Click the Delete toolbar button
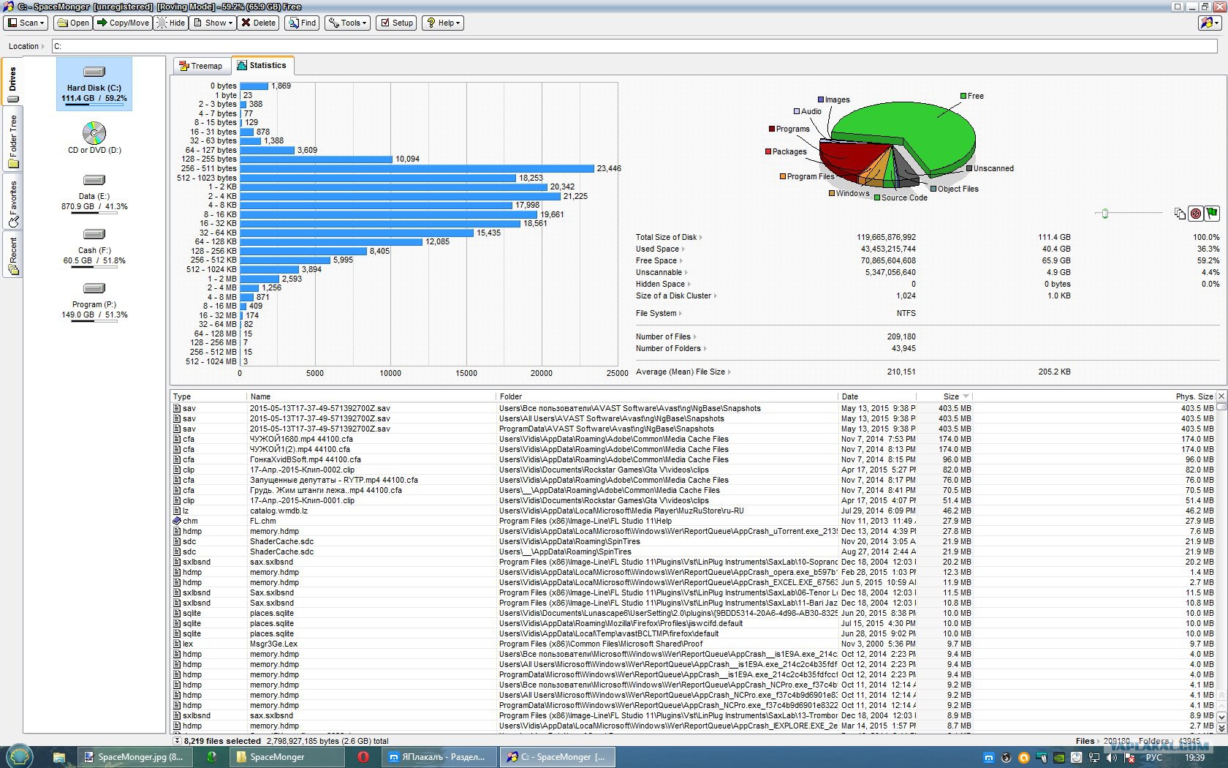The image size is (1228, 768). point(259,23)
